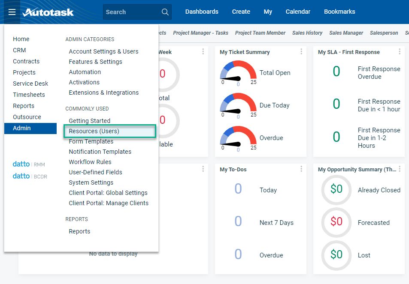Open My Opportunity Summary widget kebab menu

click(400, 169)
